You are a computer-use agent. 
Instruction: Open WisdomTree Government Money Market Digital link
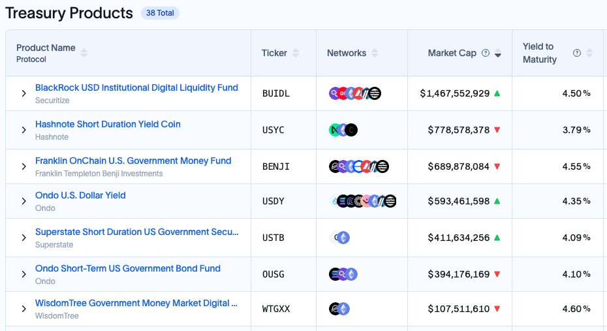click(x=136, y=303)
